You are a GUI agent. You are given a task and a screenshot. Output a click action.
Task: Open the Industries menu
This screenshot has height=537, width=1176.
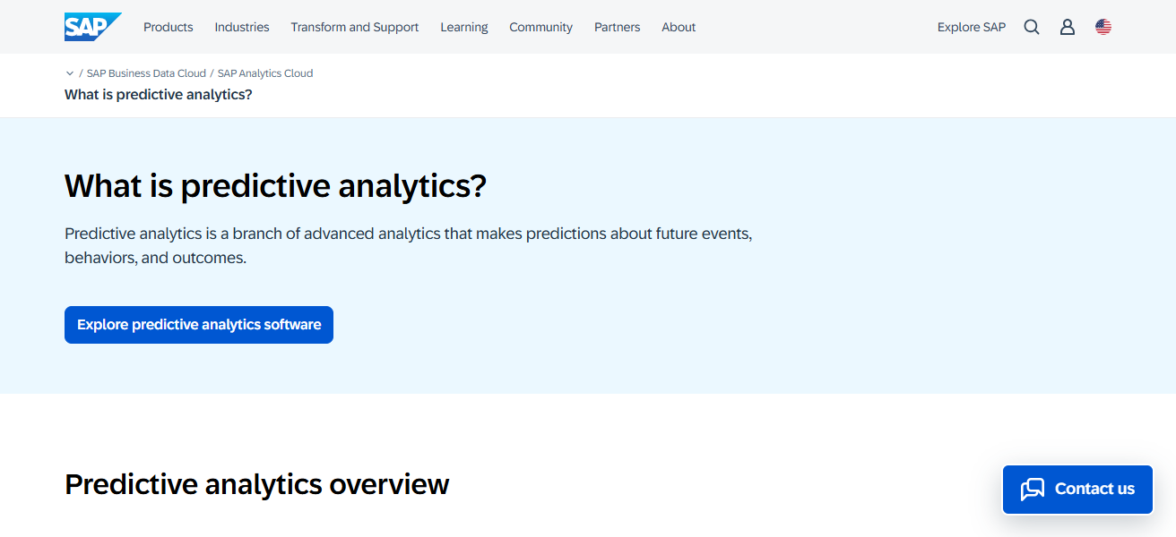click(x=241, y=27)
